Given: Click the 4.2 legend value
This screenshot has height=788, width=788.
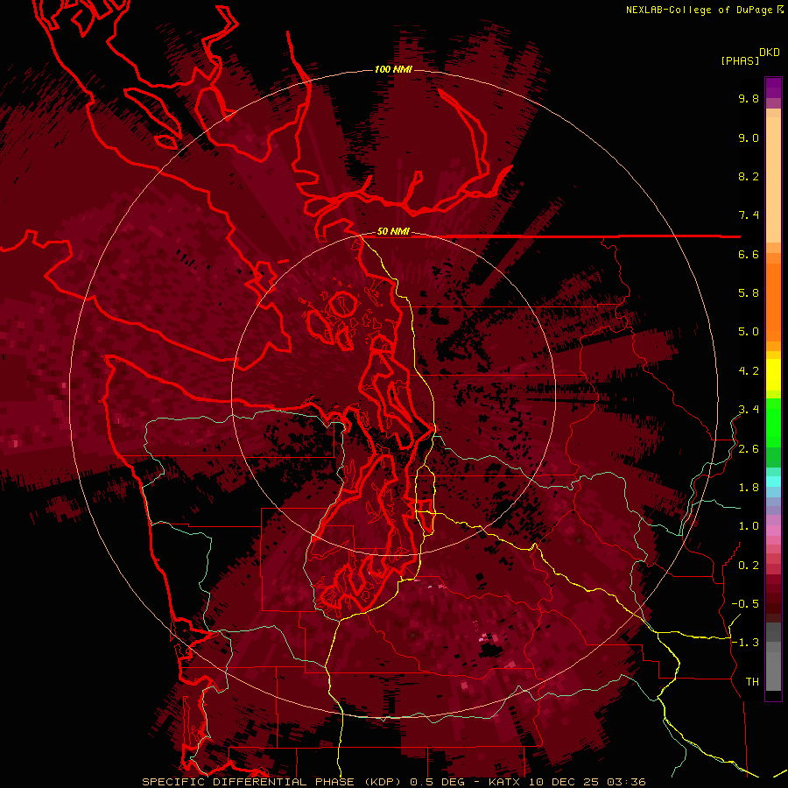Looking at the screenshot, I should coord(749,371).
